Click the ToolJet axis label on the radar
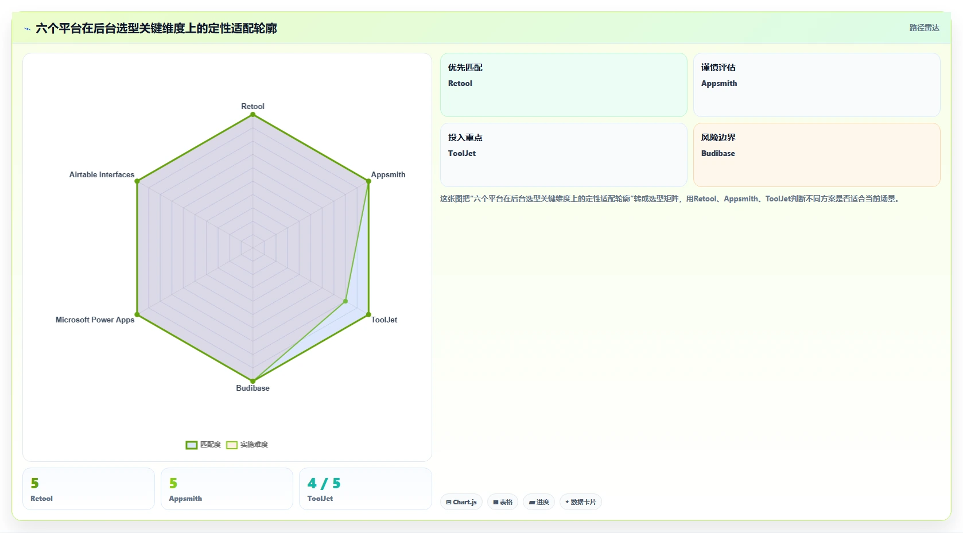 click(x=384, y=320)
